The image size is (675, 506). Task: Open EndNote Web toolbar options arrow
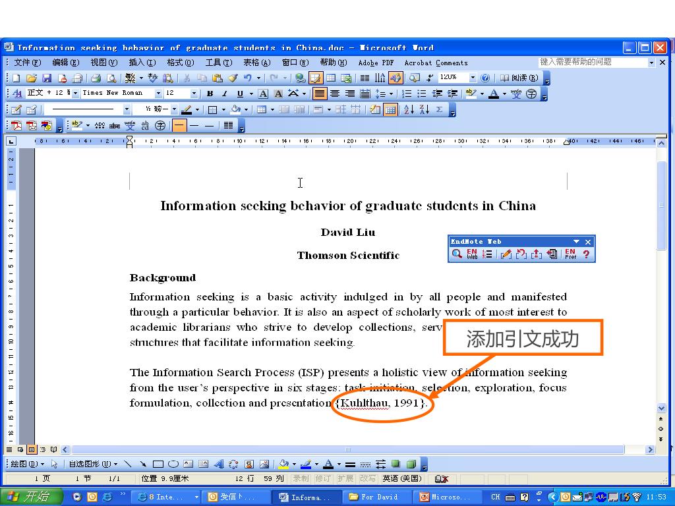(576, 241)
